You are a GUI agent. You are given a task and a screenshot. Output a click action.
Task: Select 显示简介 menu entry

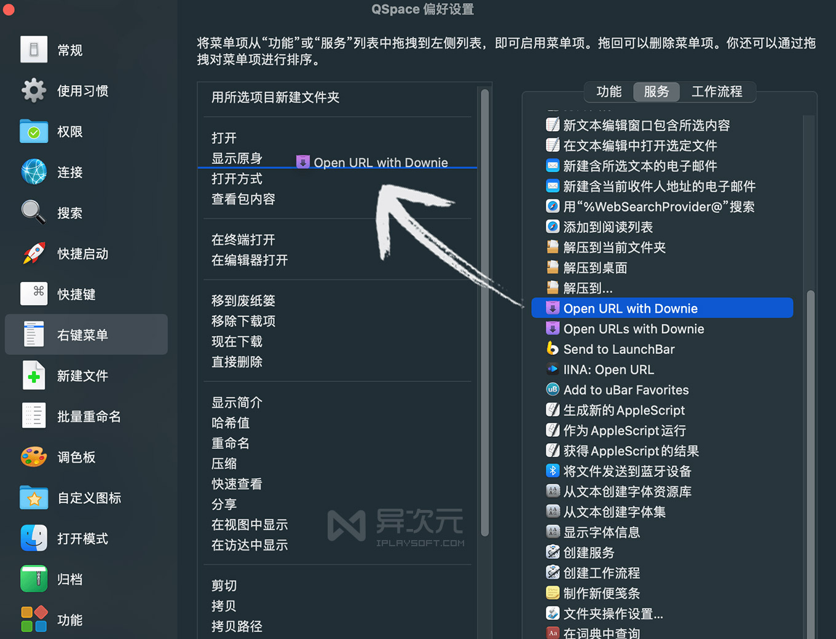(237, 402)
